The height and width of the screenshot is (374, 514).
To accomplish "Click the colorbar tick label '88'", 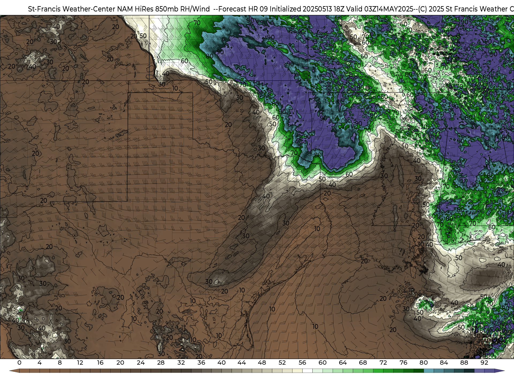I will tap(464, 363).
